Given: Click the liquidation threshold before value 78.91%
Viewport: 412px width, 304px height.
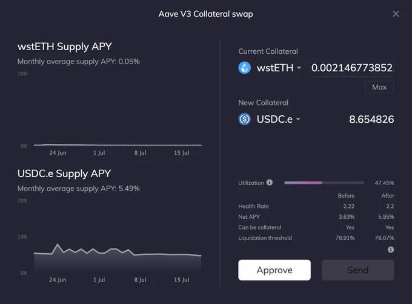Looking at the screenshot, I should [x=345, y=238].
